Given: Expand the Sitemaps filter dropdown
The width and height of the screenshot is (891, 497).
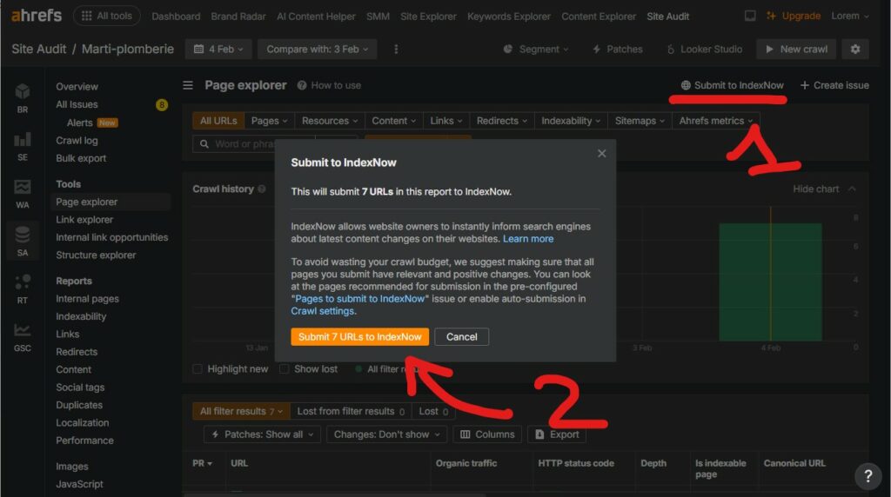Looking at the screenshot, I should (640, 121).
